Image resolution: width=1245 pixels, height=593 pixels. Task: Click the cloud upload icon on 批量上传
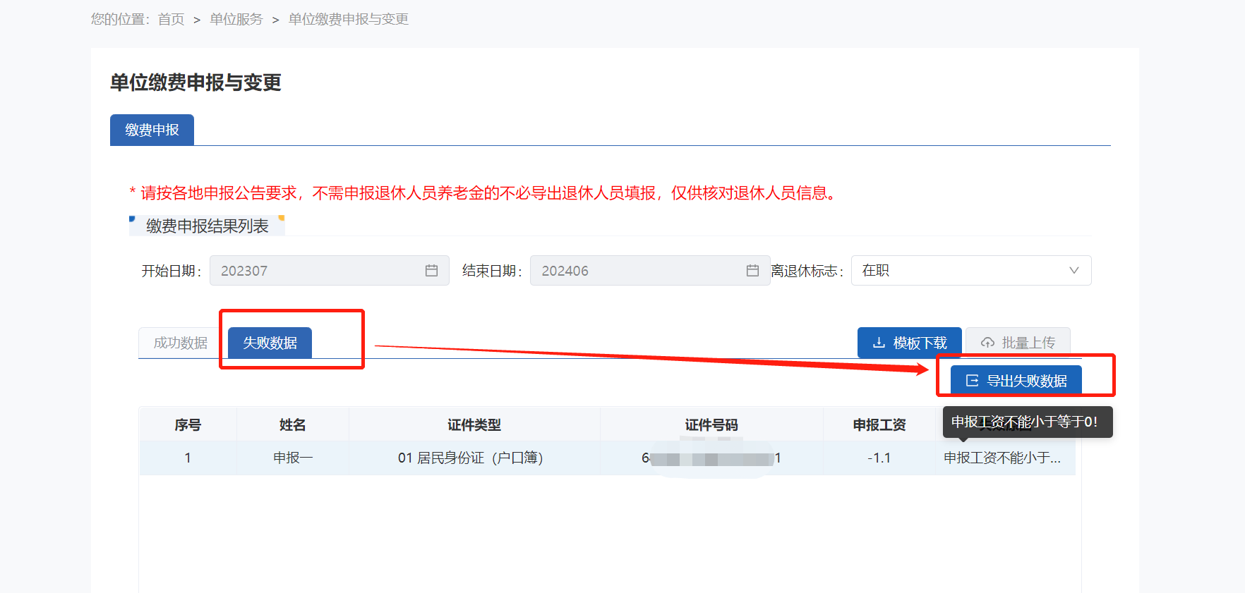[x=988, y=343]
